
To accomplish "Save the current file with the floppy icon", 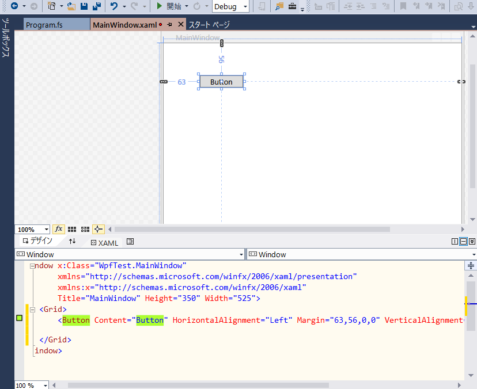I will (x=84, y=6).
